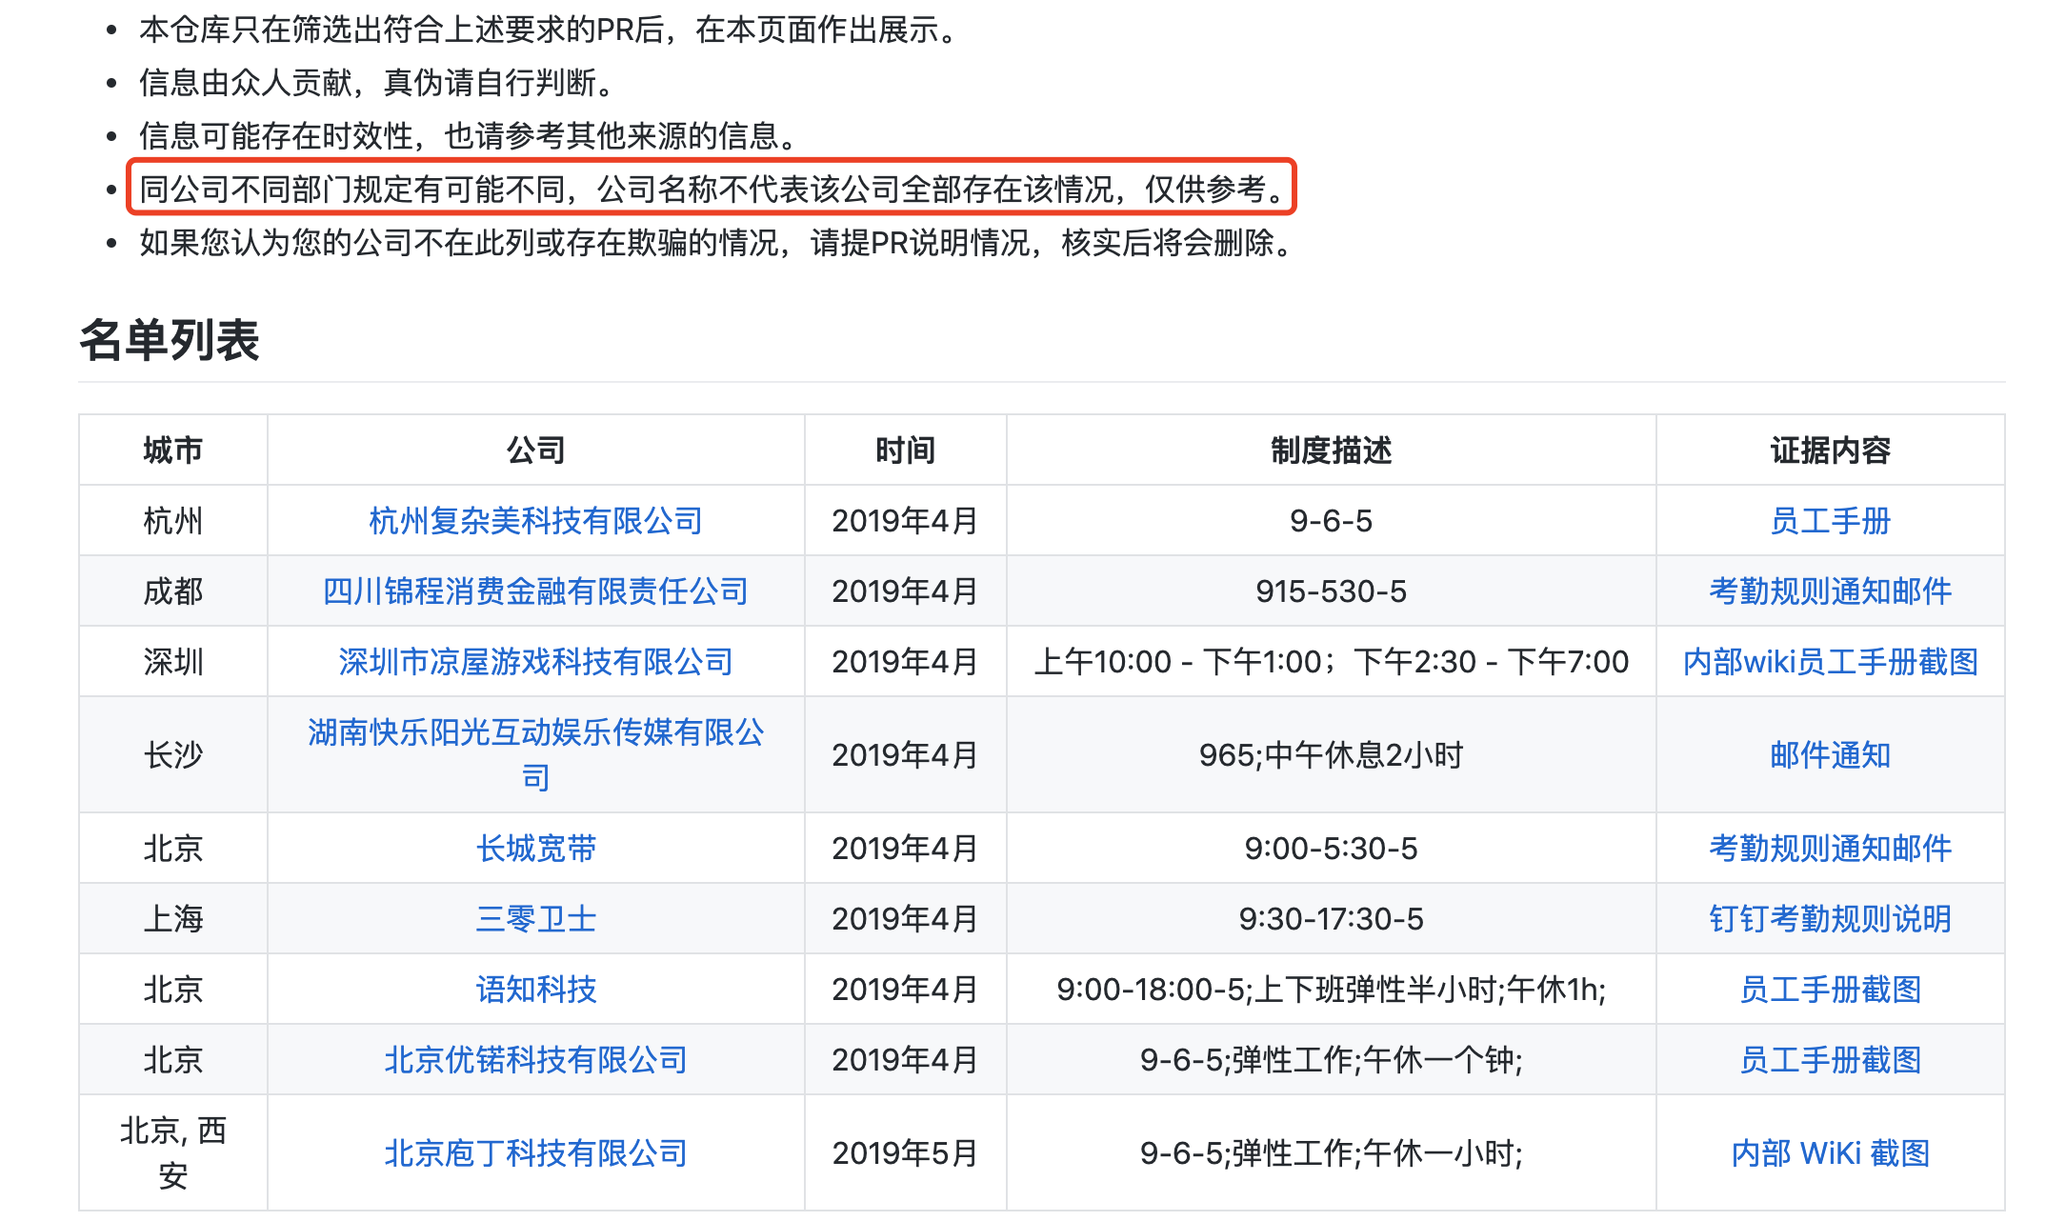Open the 长城宽带 company link

pos(535,849)
